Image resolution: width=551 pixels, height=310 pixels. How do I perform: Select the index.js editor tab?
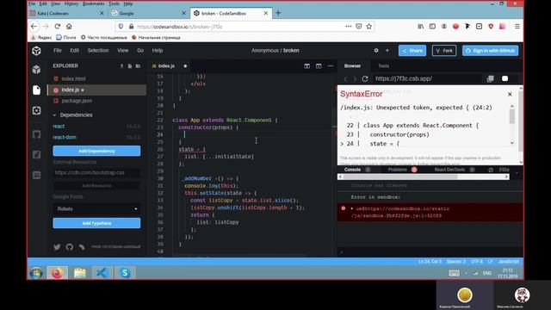tap(166, 66)
